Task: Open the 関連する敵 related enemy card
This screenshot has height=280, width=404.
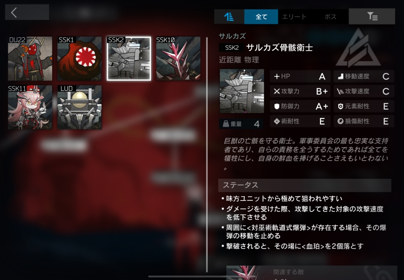Action: [x=311, y=273]
